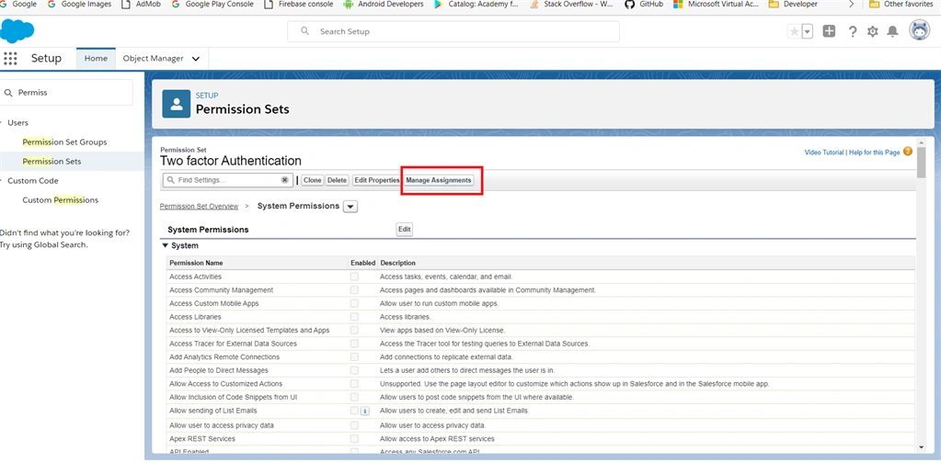Screen dimensions: 941x463
Task: Switch to the Object Manager tab
Action: 153,59
